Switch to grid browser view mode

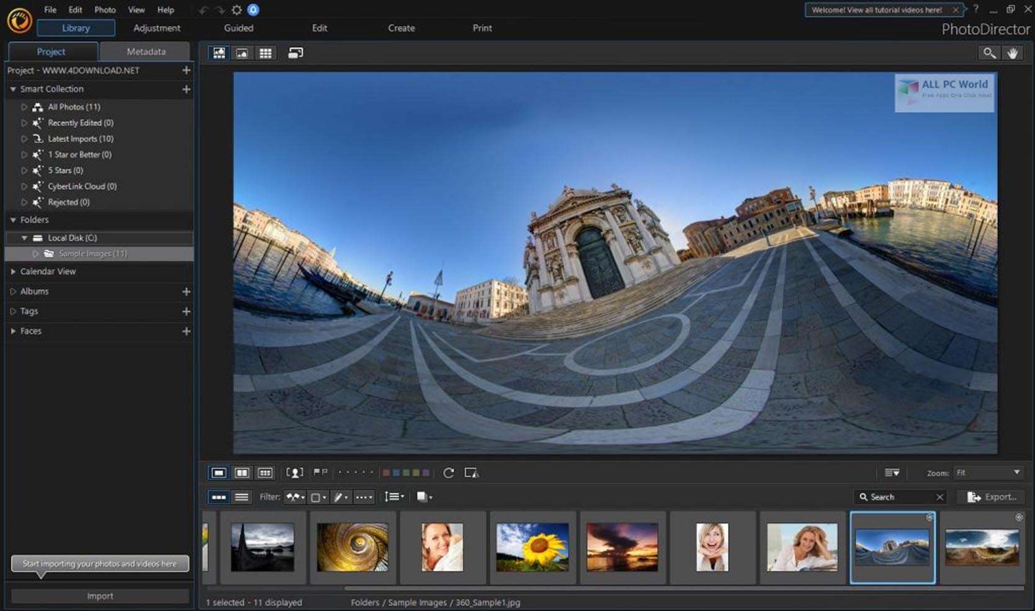point(266,53)
